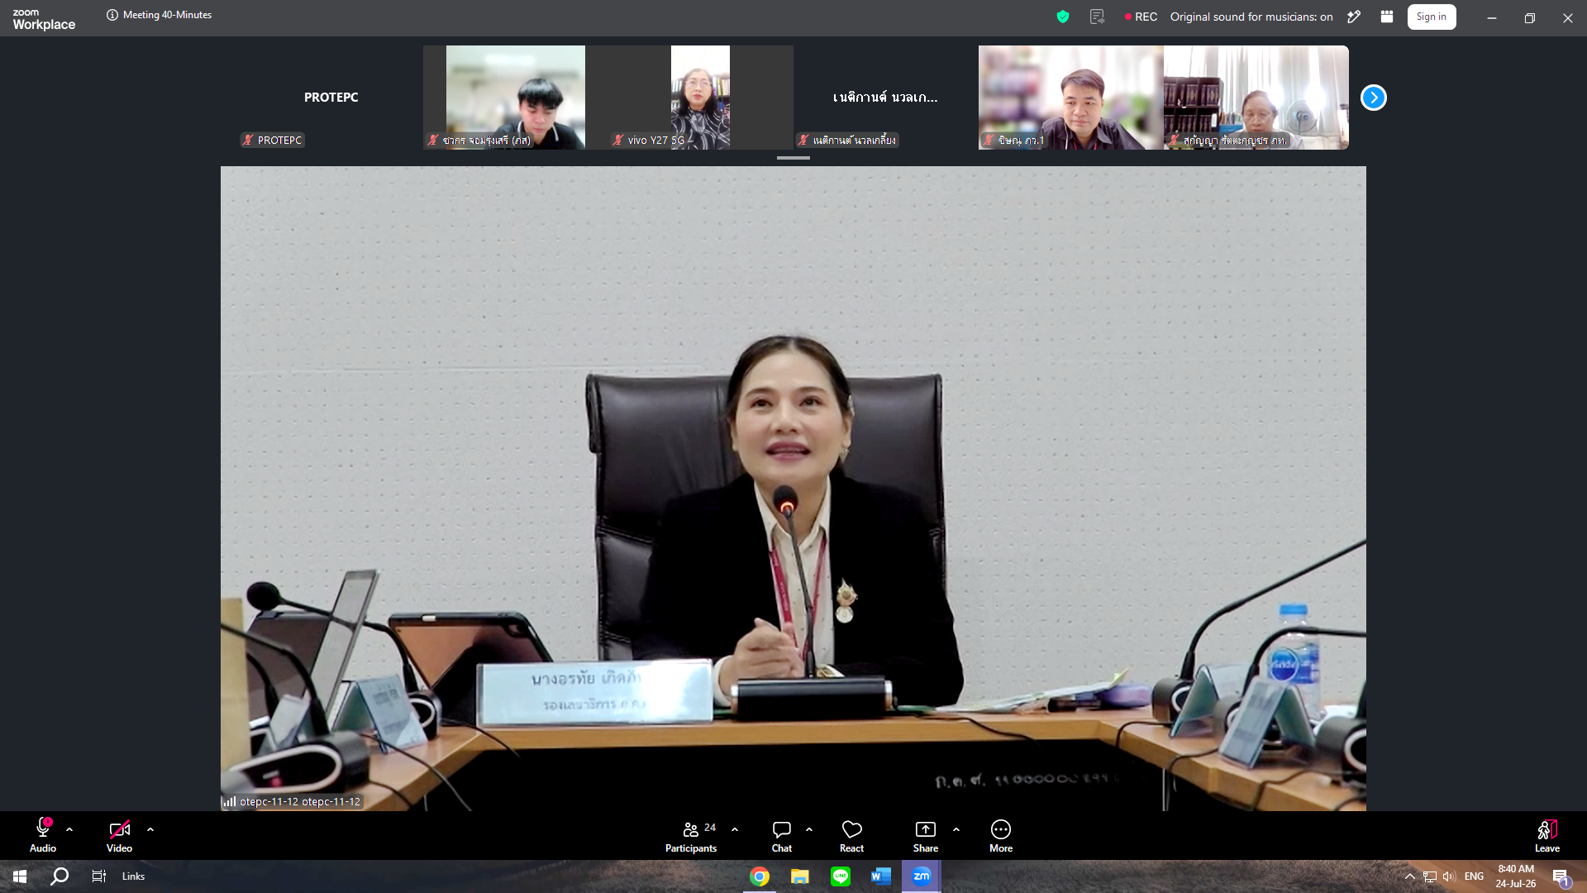Leave the meeting

(x=1547, y=835)
